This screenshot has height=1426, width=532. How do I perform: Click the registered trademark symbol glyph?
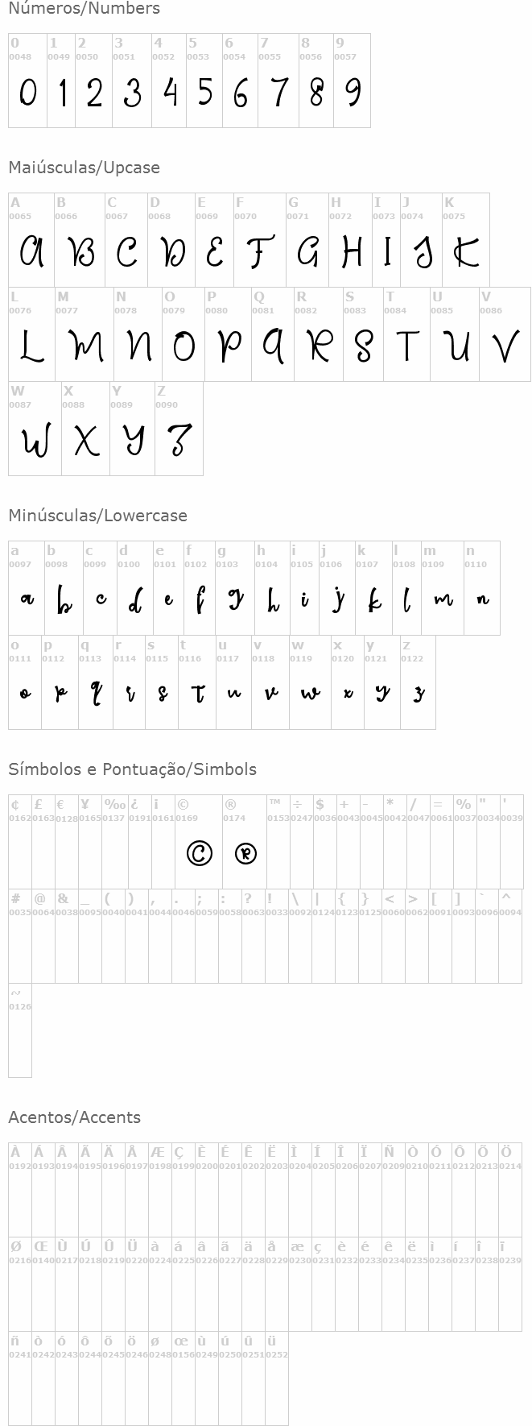[x=245, y=852]
